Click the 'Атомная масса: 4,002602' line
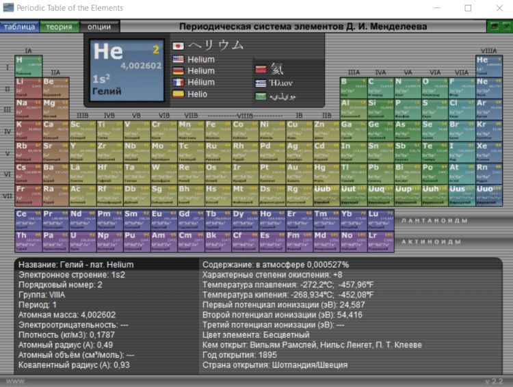 [67, 315]
